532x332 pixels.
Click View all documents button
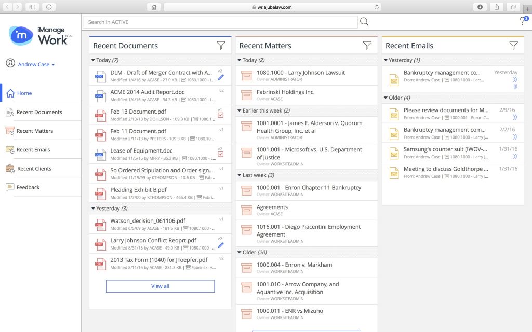[160, 286]
